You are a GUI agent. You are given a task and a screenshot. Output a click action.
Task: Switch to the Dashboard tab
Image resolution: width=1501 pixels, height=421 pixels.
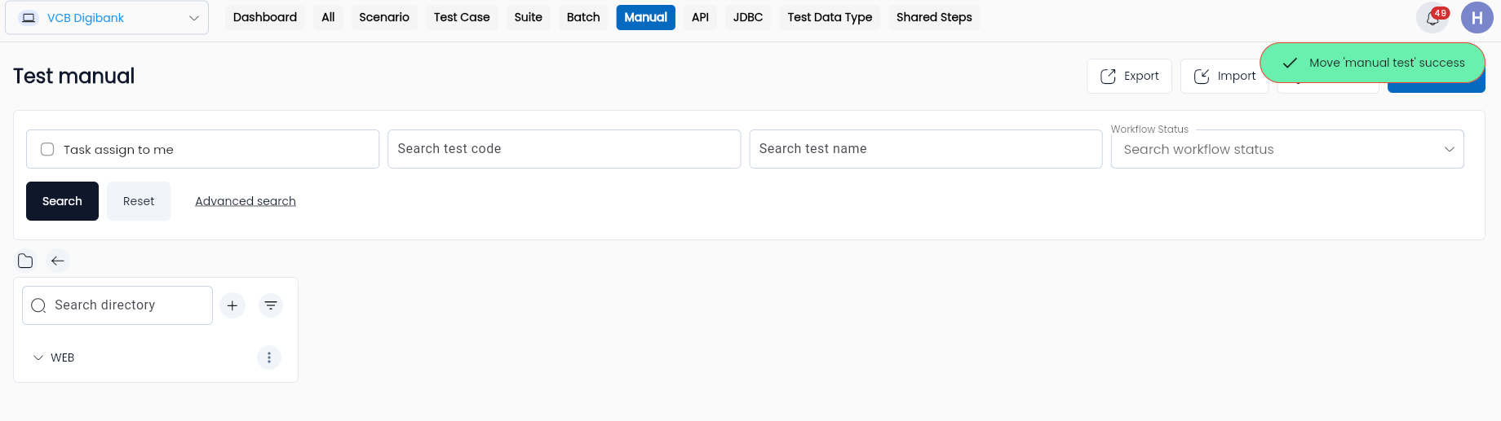pyautogui.click(x=265, y=17)
